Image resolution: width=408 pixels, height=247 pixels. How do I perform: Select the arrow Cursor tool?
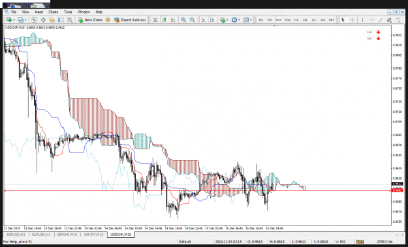tap(343, 20)
